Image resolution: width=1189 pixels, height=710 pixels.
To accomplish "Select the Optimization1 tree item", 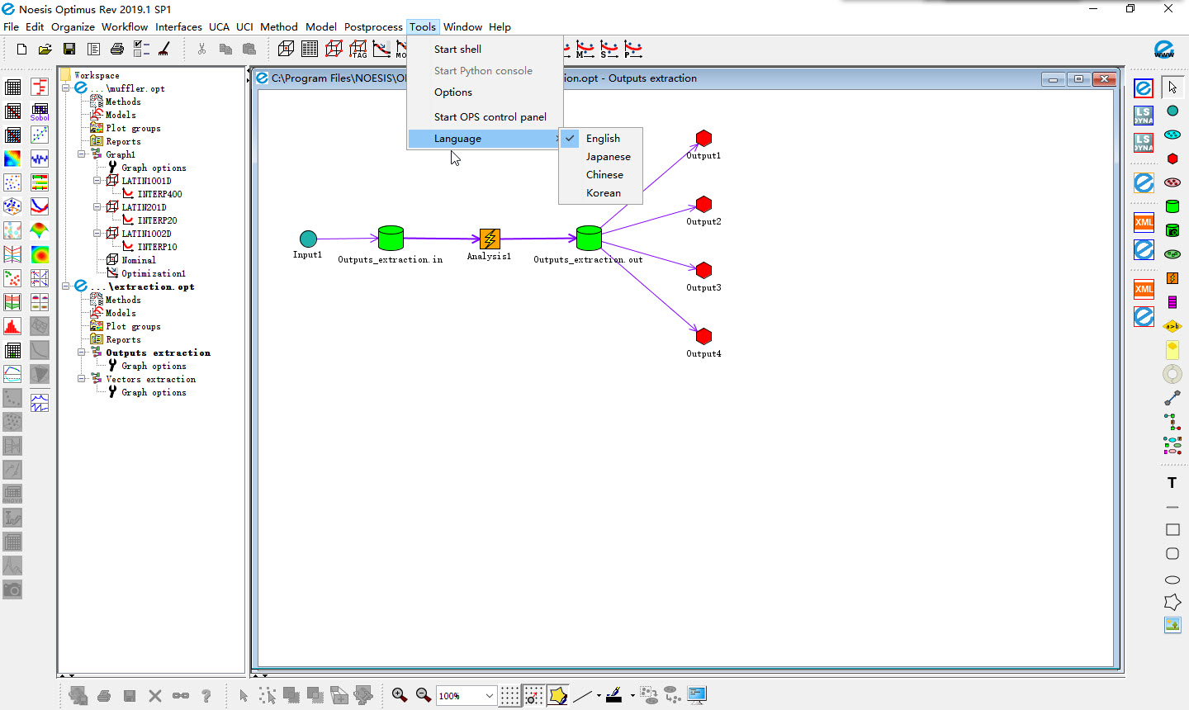I will click(x=154, y=273).
